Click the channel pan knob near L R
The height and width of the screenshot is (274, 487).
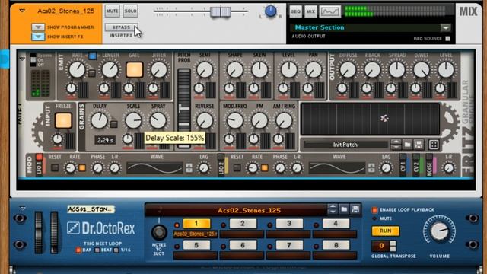coord(271,11)
